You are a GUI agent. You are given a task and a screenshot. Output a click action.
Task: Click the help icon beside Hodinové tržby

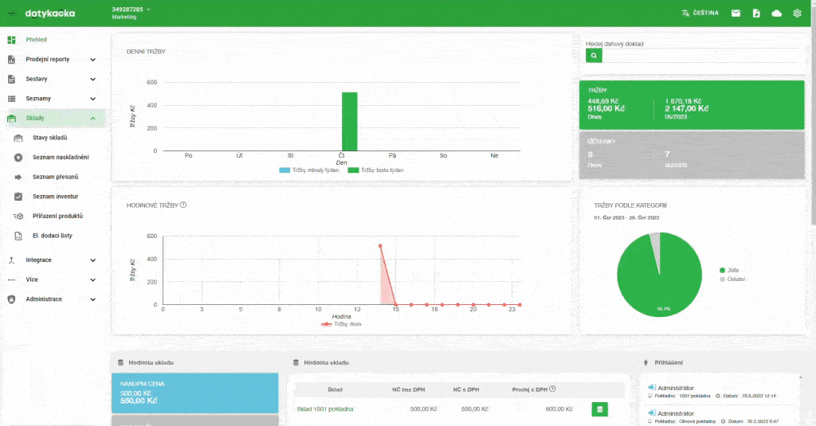(183, 205)
